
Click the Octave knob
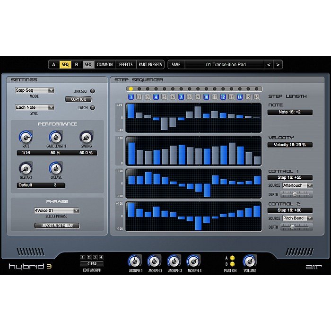tap(56, 168)
